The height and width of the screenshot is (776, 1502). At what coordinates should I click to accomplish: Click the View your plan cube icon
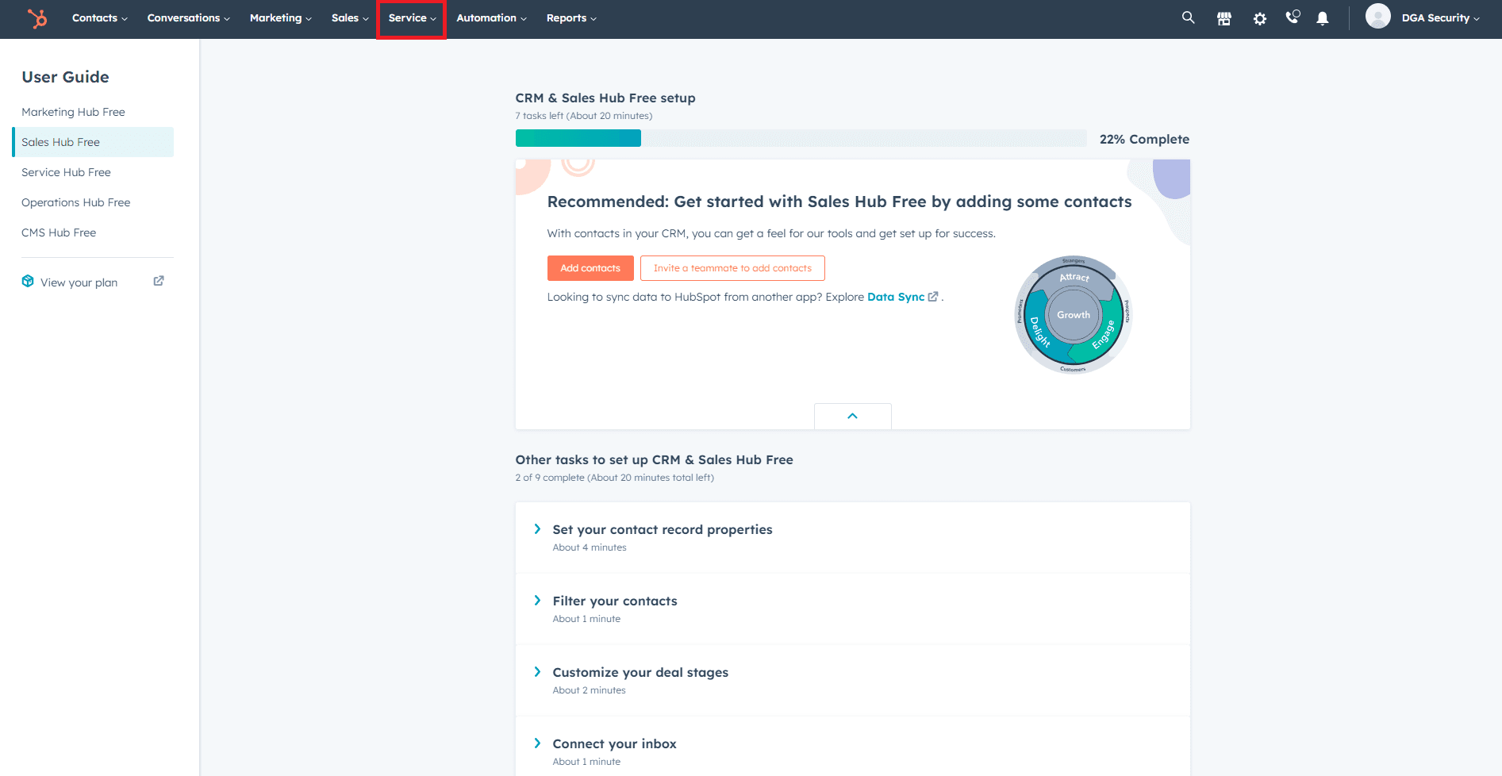[28, 281]
